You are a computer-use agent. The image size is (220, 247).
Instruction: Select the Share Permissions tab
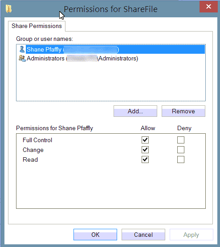(x=37, y=26)
